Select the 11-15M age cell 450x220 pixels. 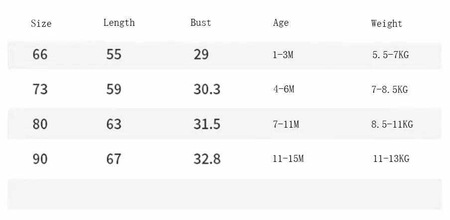288,159
